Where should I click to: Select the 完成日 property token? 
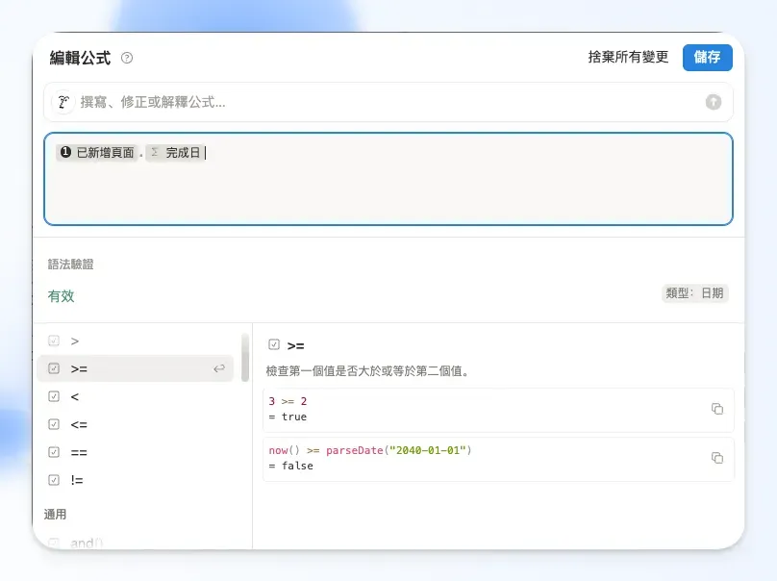click(x=175, y=152)
